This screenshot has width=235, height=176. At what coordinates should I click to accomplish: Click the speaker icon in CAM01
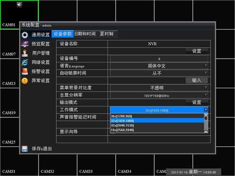(19, 5)
